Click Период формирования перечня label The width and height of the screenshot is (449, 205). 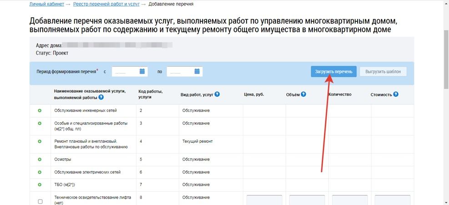(x=67, y=71)
